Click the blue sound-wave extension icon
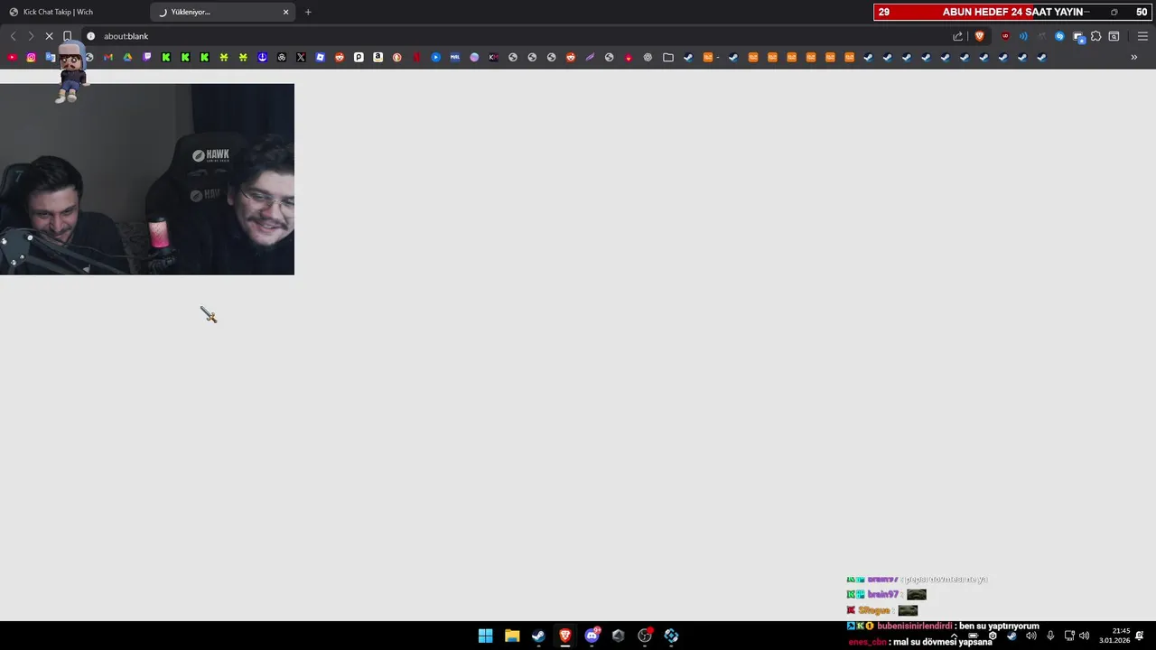The image size is (1156, 650). pyautogui.click(x=1023, y=36)
